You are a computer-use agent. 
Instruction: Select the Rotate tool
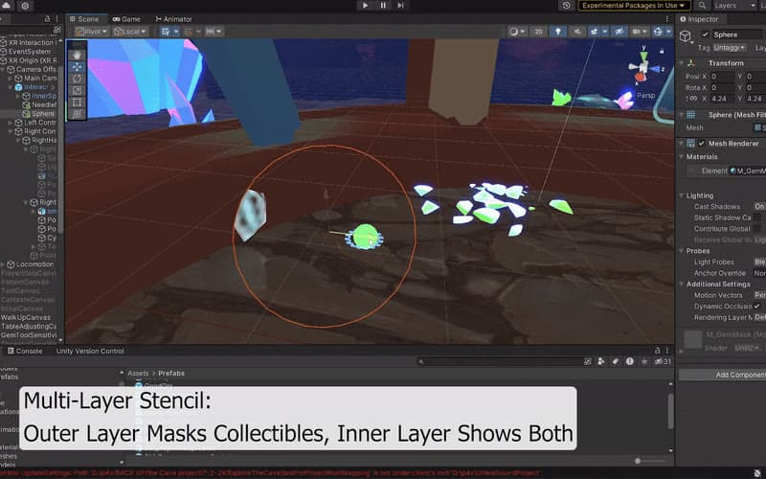(77, 79)
